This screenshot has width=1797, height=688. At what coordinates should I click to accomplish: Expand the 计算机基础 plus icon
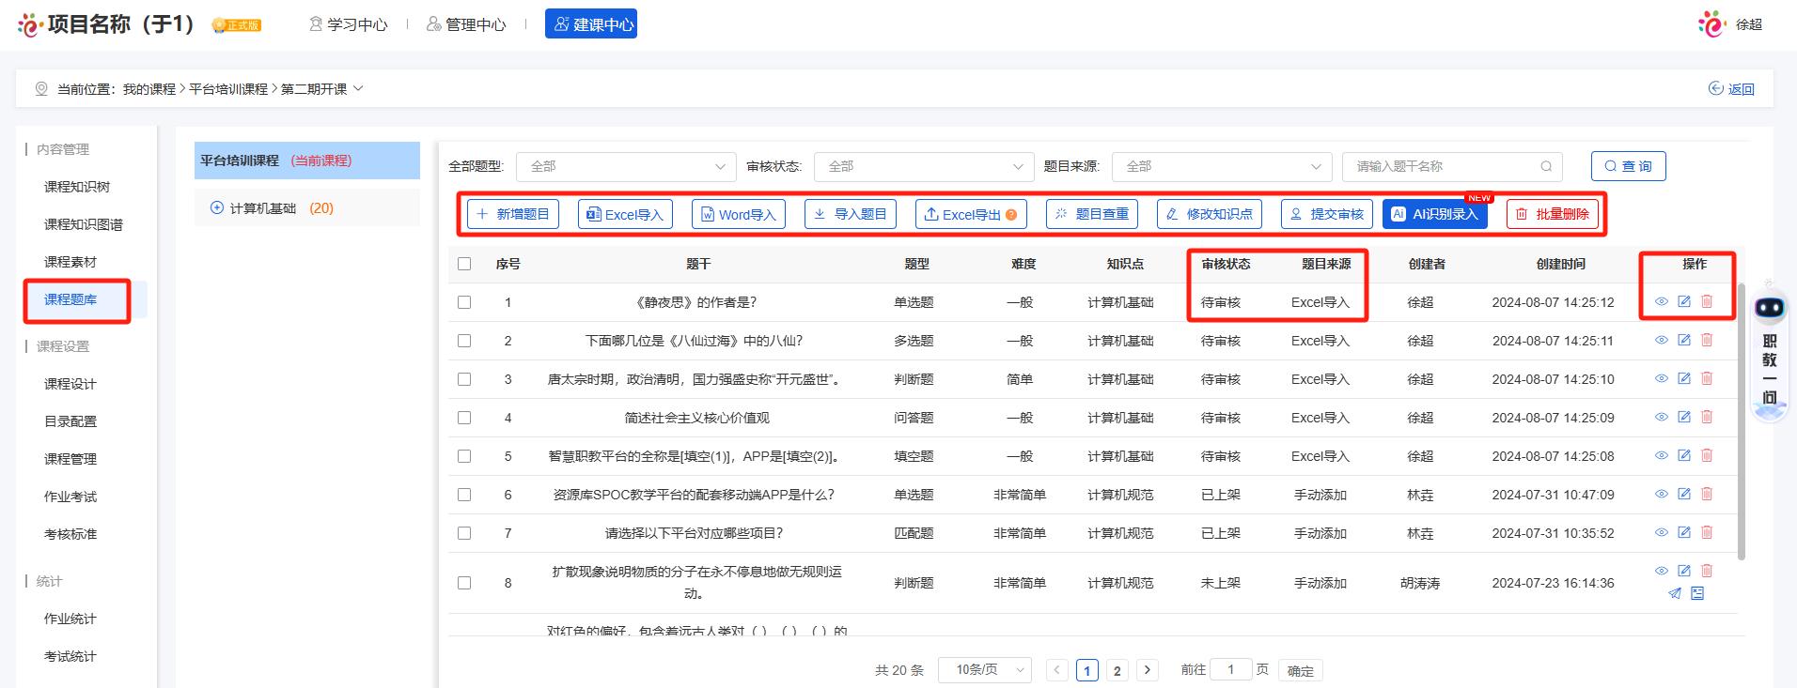pos(217,207)
